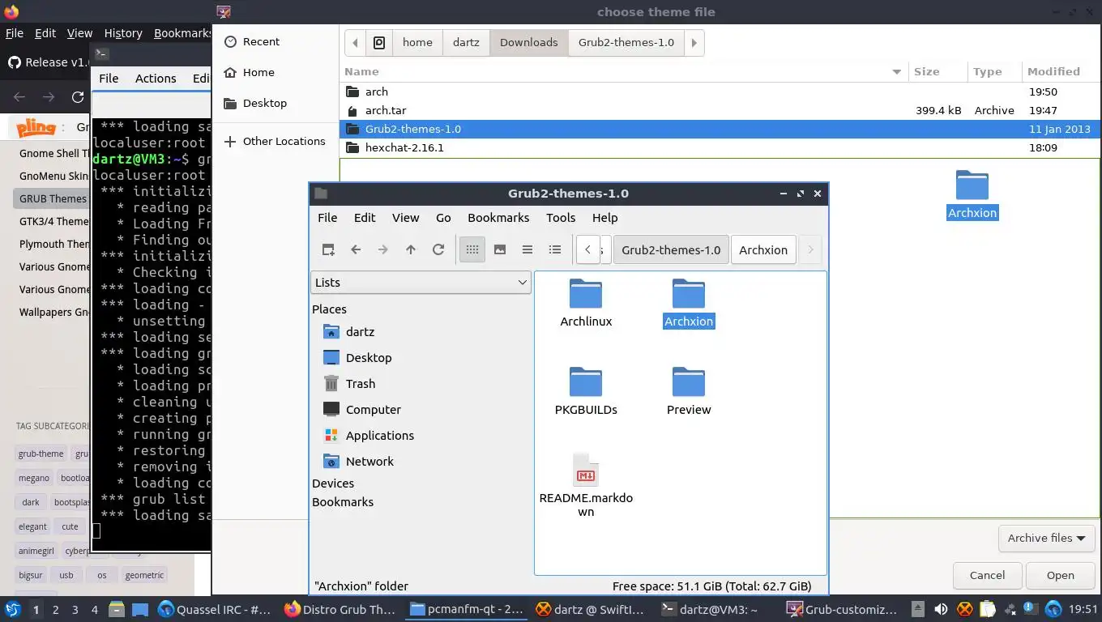This screenshot has height=622, width=1102.
Task: Open File menu in Grub2-themes-1.0 window
Action: click(327, 218)
